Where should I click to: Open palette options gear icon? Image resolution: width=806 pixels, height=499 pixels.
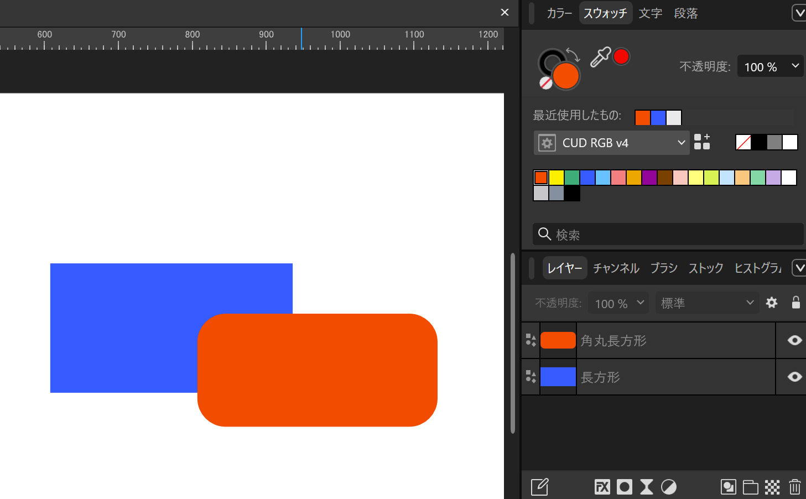coord(547,143)
